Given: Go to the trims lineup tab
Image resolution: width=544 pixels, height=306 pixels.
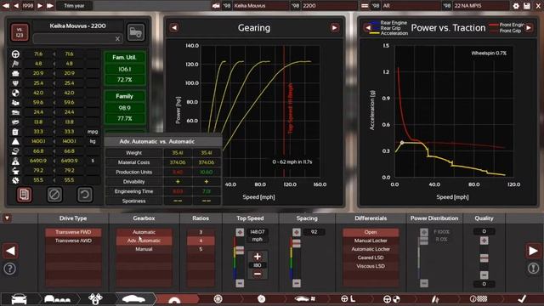Looking at the screenshot, I should 58,298.
